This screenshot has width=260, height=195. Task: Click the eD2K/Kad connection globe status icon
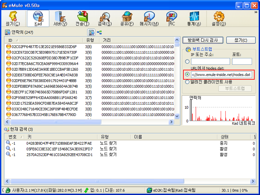[x=149, y=190]
